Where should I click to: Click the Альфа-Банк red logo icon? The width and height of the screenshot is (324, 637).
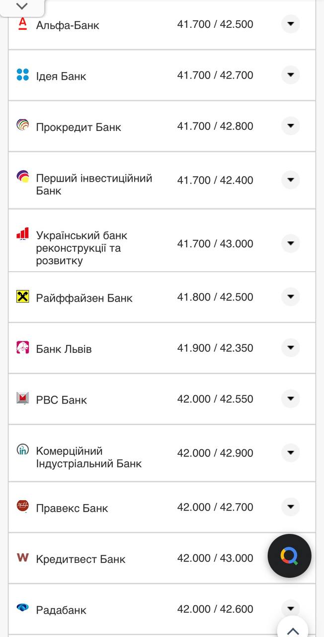(22, 24)
